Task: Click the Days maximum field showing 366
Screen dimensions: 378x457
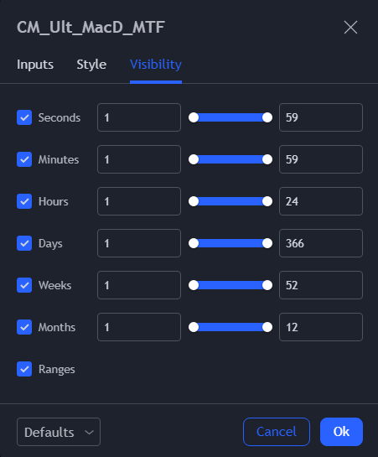Action: click(x=321, y=243)
